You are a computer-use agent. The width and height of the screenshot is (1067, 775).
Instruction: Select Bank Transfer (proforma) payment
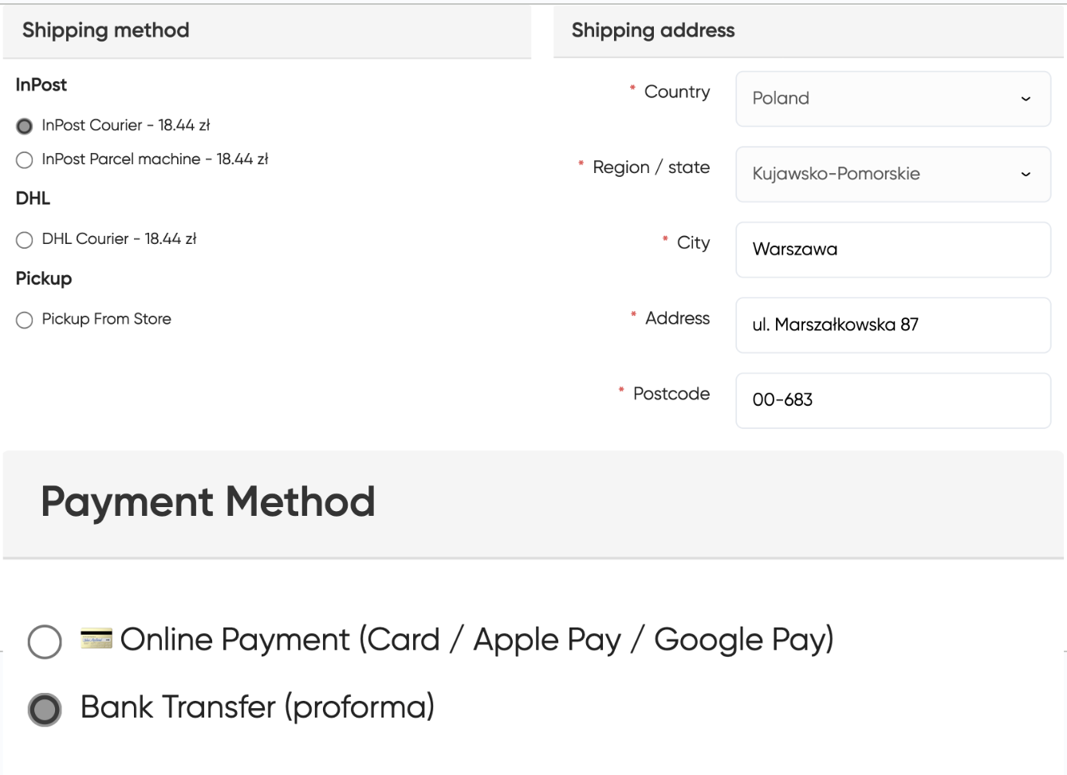coord(45,709)
